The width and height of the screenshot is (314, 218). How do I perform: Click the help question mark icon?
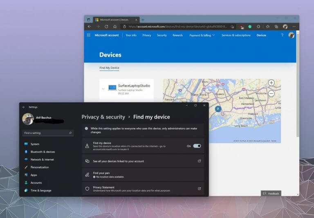(x=282, y=35)
